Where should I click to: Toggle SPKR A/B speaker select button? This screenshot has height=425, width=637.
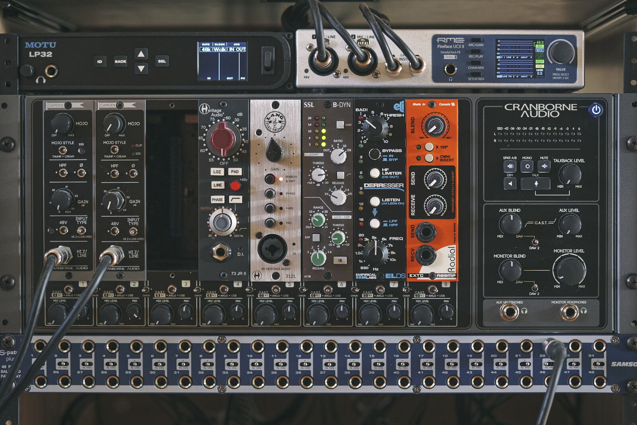[510, 166]
